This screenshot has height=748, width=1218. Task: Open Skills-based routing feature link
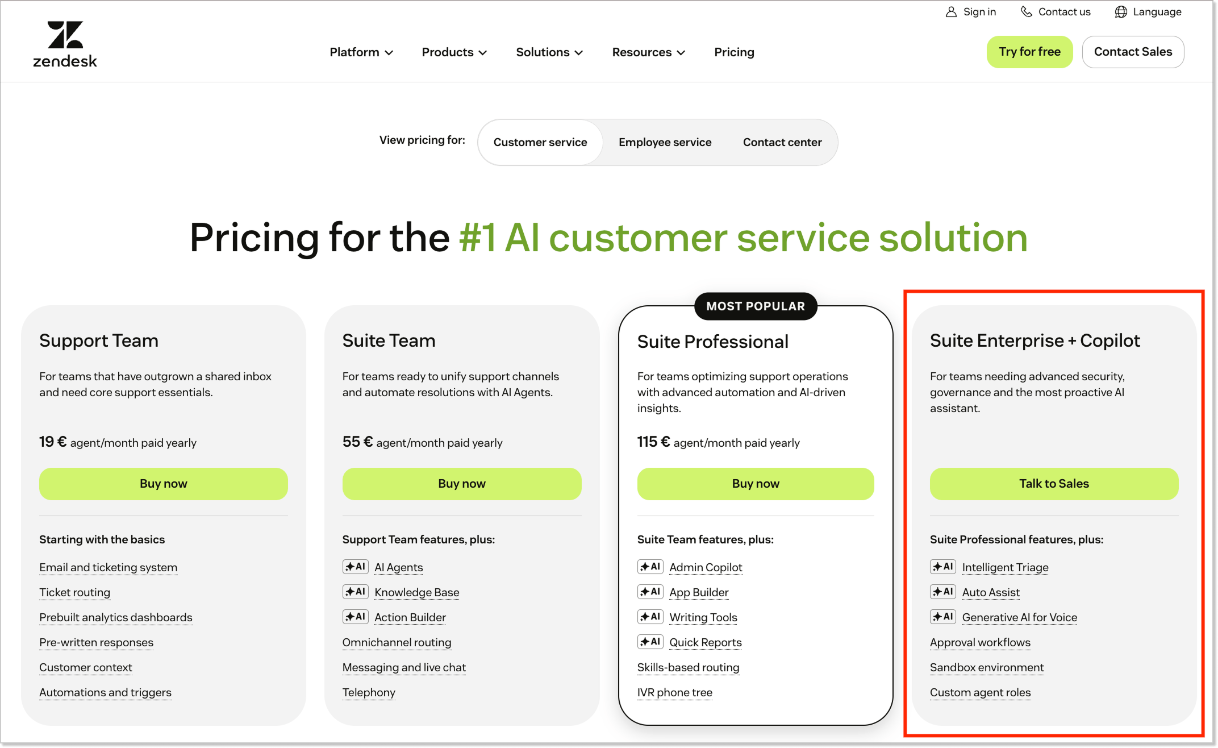(689, 667)
